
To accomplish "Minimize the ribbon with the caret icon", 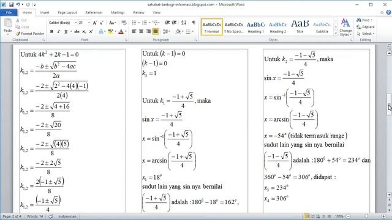I will [382, 12].
